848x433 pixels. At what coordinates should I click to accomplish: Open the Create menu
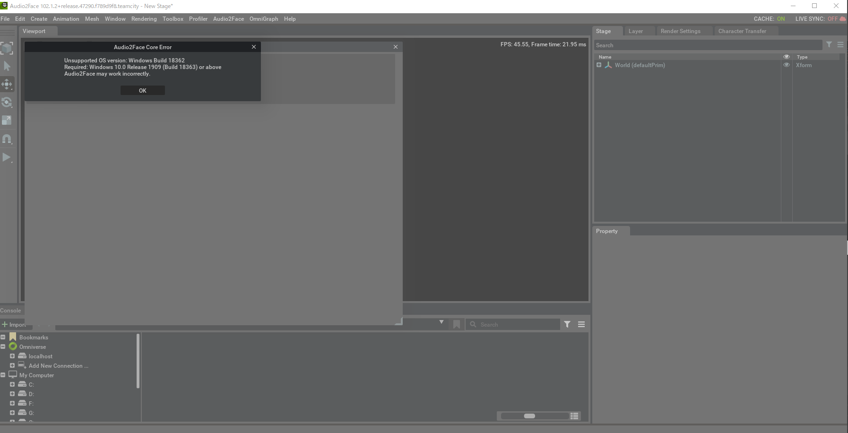[39, 19]
